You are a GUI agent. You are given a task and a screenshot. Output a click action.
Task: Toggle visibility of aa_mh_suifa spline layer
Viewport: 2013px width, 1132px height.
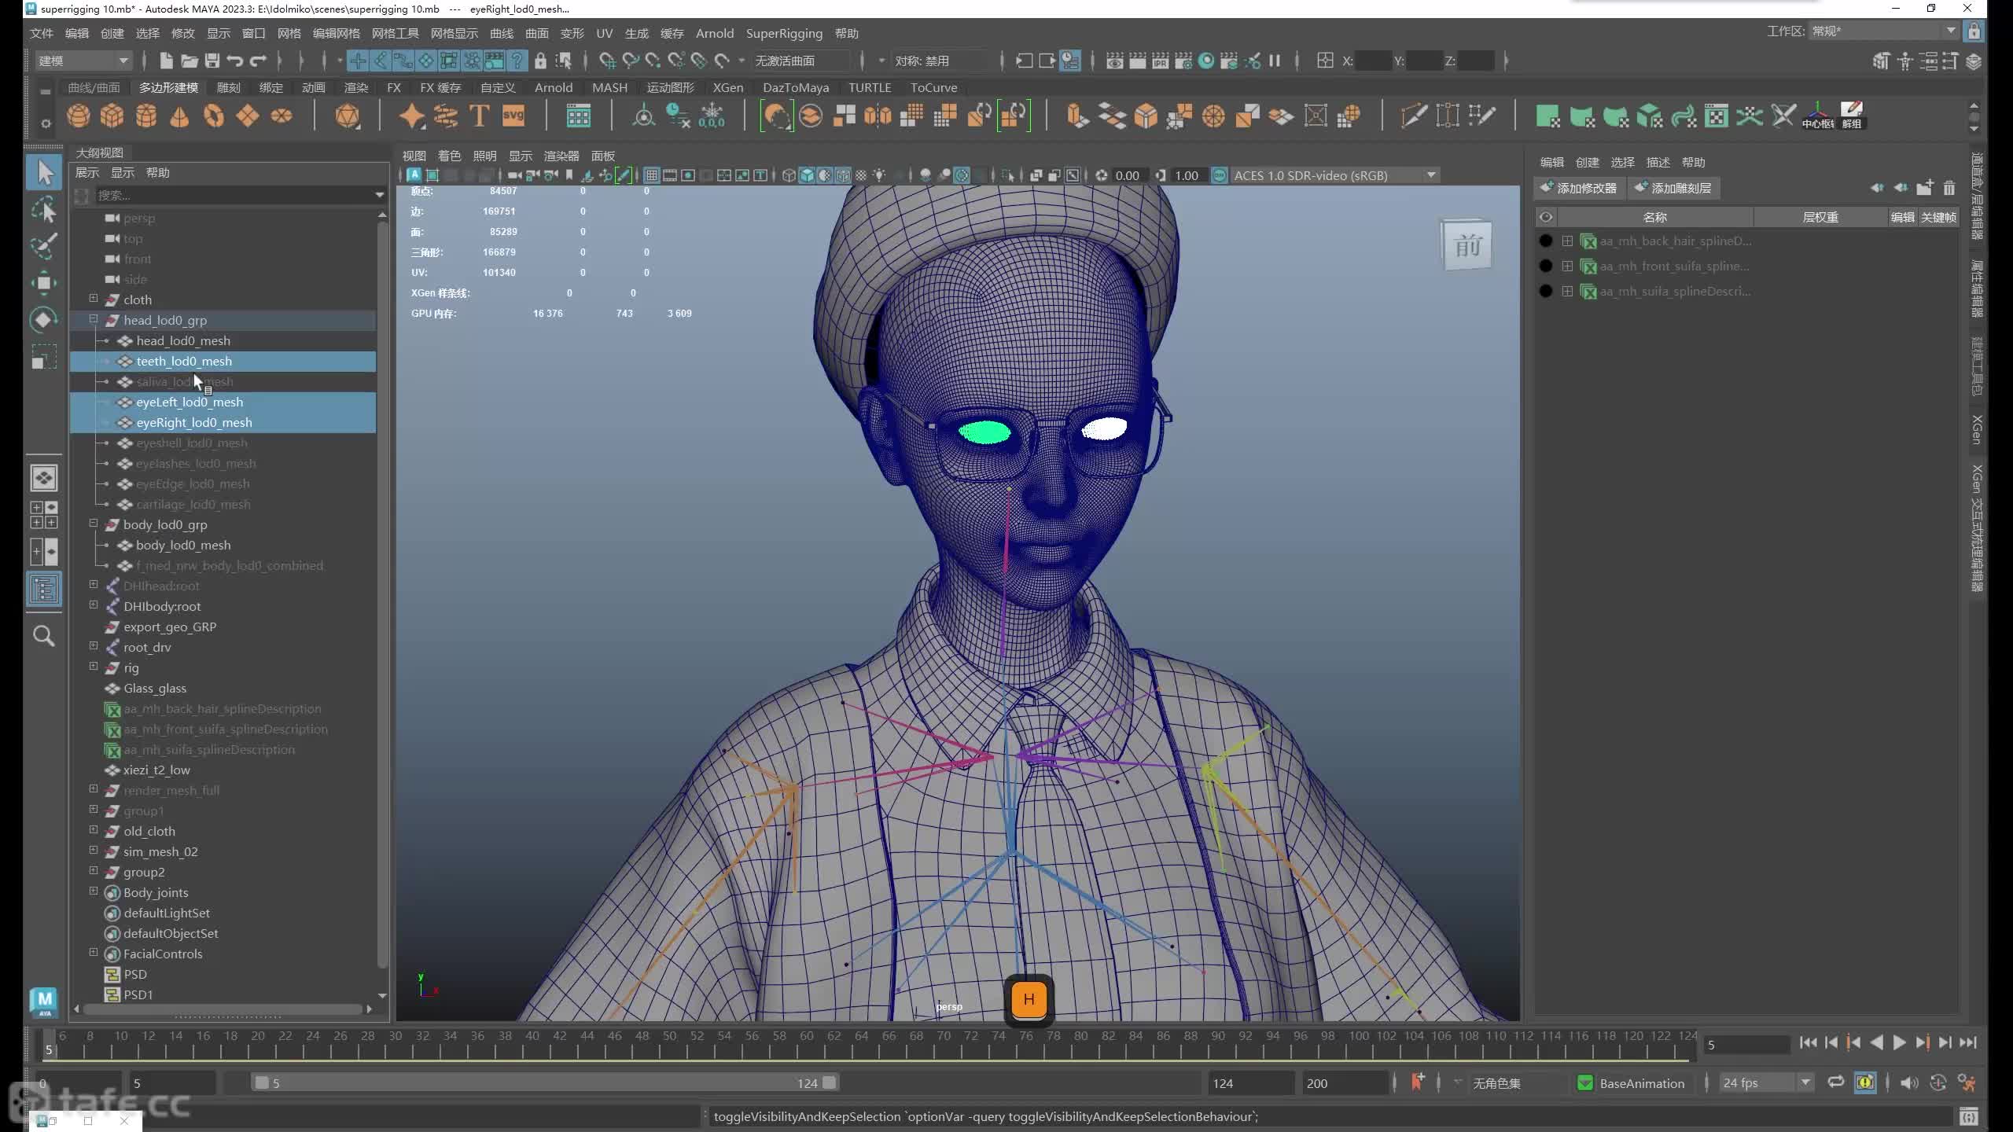pyautogui.click(x=1545, y=292)
